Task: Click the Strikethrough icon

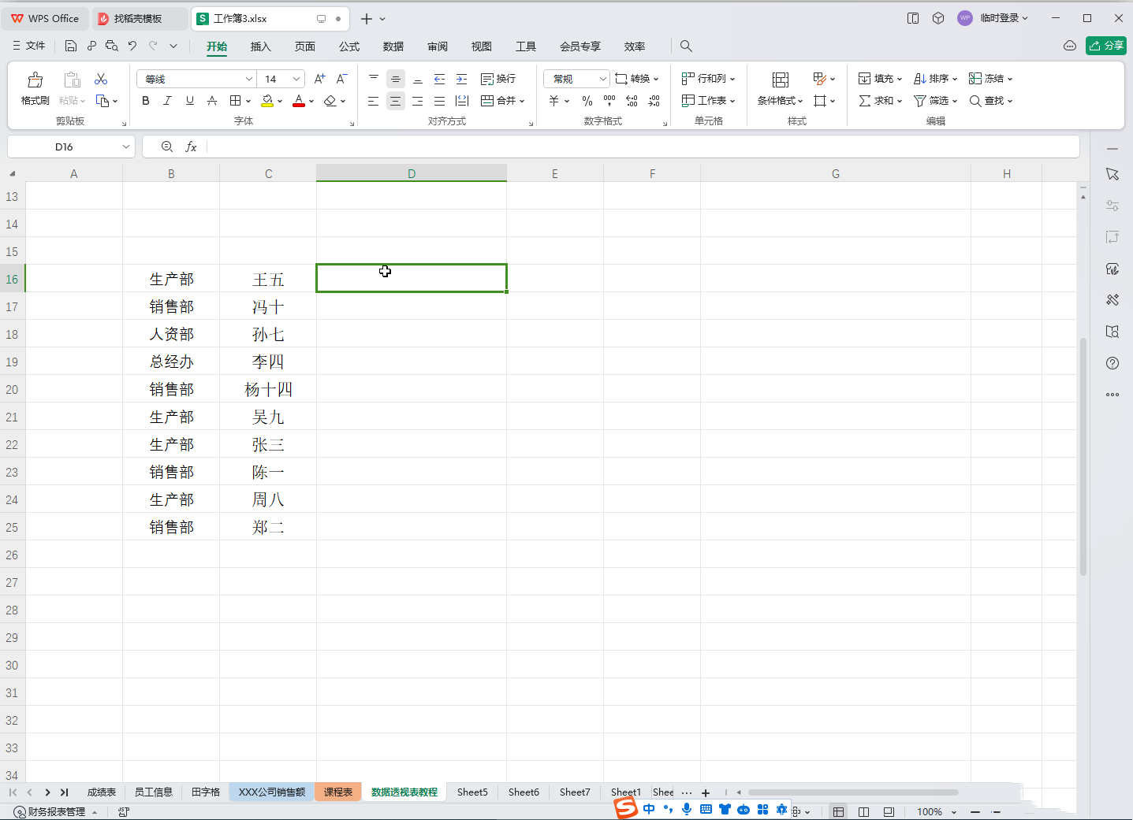Action: click(212, 101)
